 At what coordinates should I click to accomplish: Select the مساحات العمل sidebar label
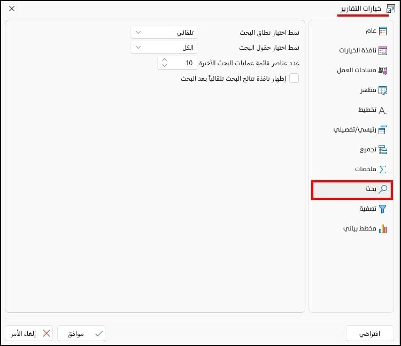[357, 70]
